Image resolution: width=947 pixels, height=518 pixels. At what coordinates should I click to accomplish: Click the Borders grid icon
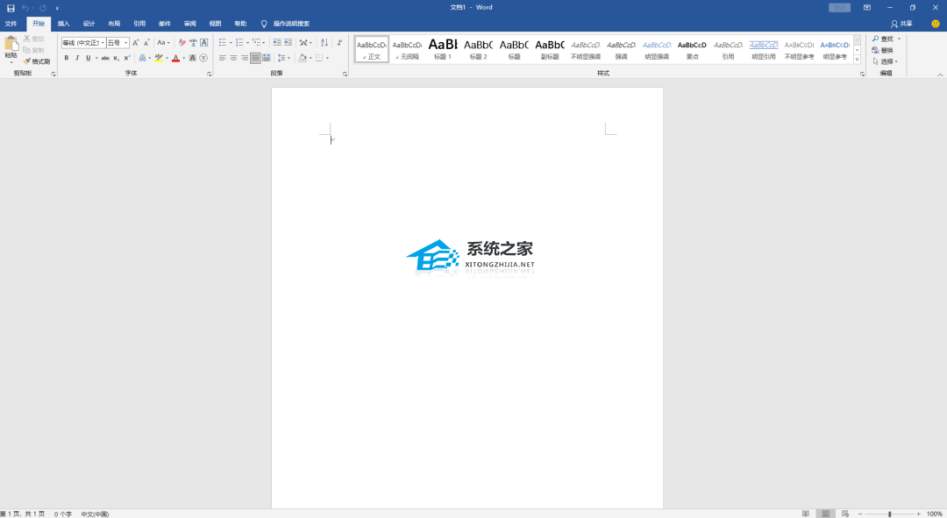tap(319, 58)
